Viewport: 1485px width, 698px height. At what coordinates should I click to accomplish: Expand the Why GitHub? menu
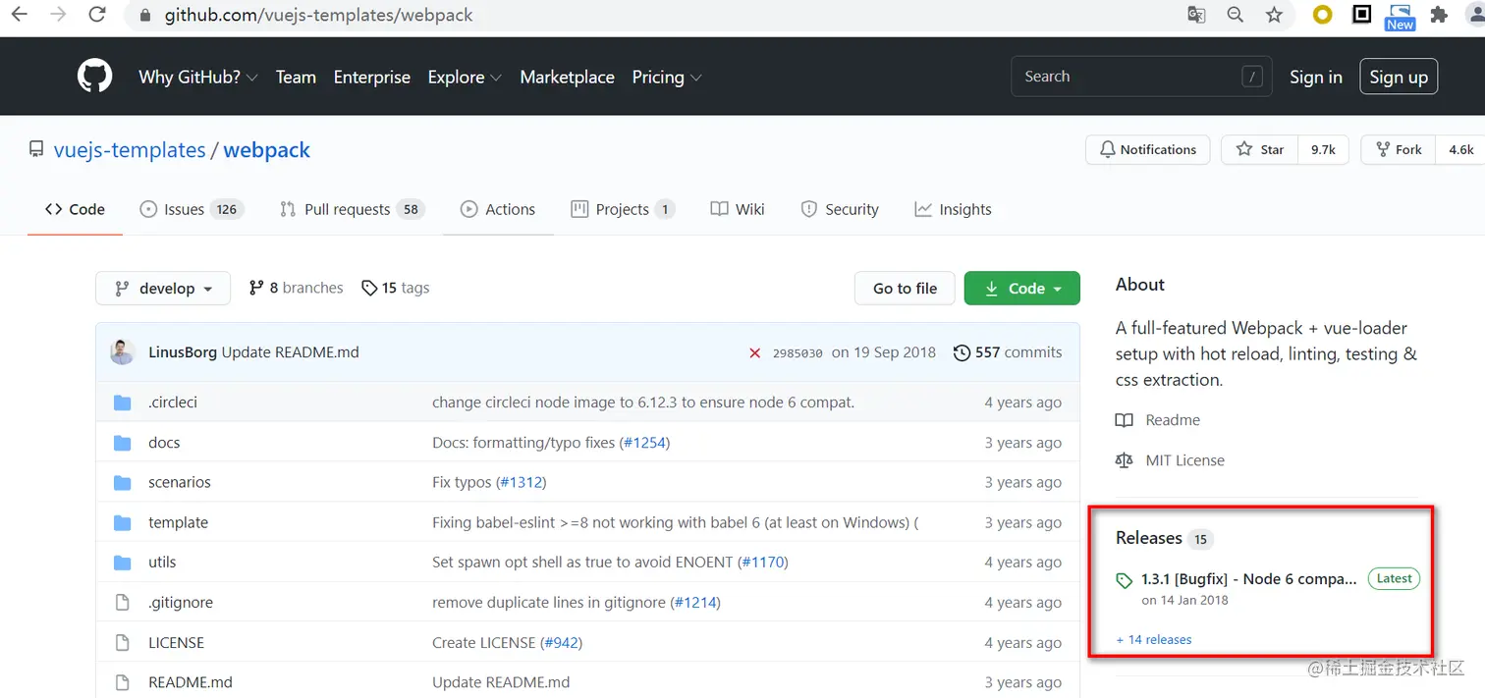[x=198, y=77]
